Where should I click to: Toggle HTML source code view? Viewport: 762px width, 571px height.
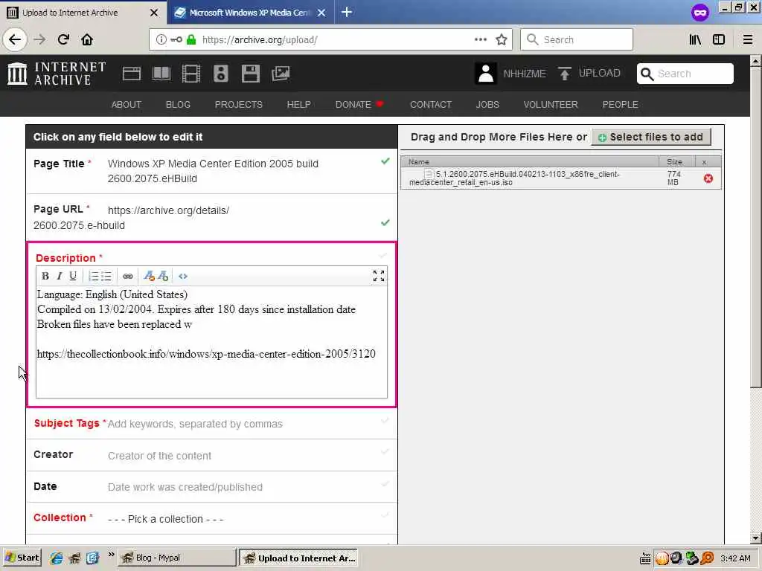pyautogui.click(x=183, y=277)
